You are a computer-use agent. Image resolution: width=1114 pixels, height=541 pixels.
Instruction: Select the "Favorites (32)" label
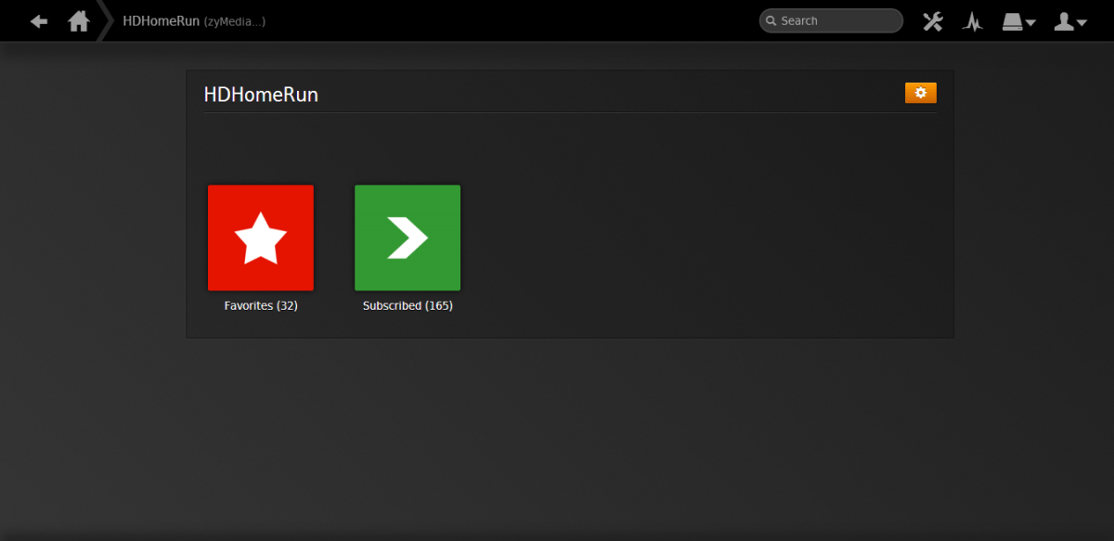click(x=261, y=305)
